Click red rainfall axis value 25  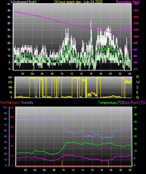[x=12, y=117]
